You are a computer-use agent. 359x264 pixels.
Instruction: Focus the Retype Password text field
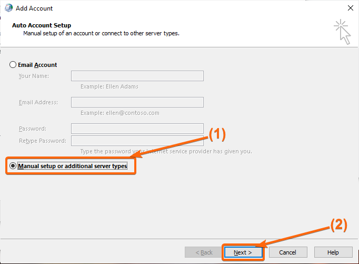tap(137, 141)
